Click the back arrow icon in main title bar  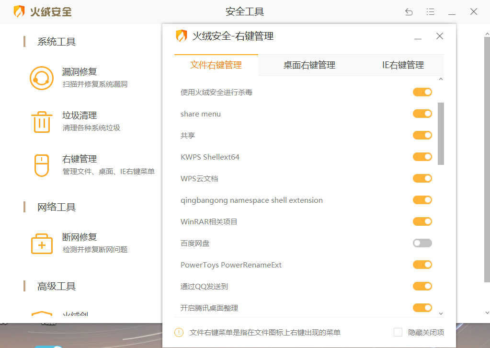click(409, 12)
